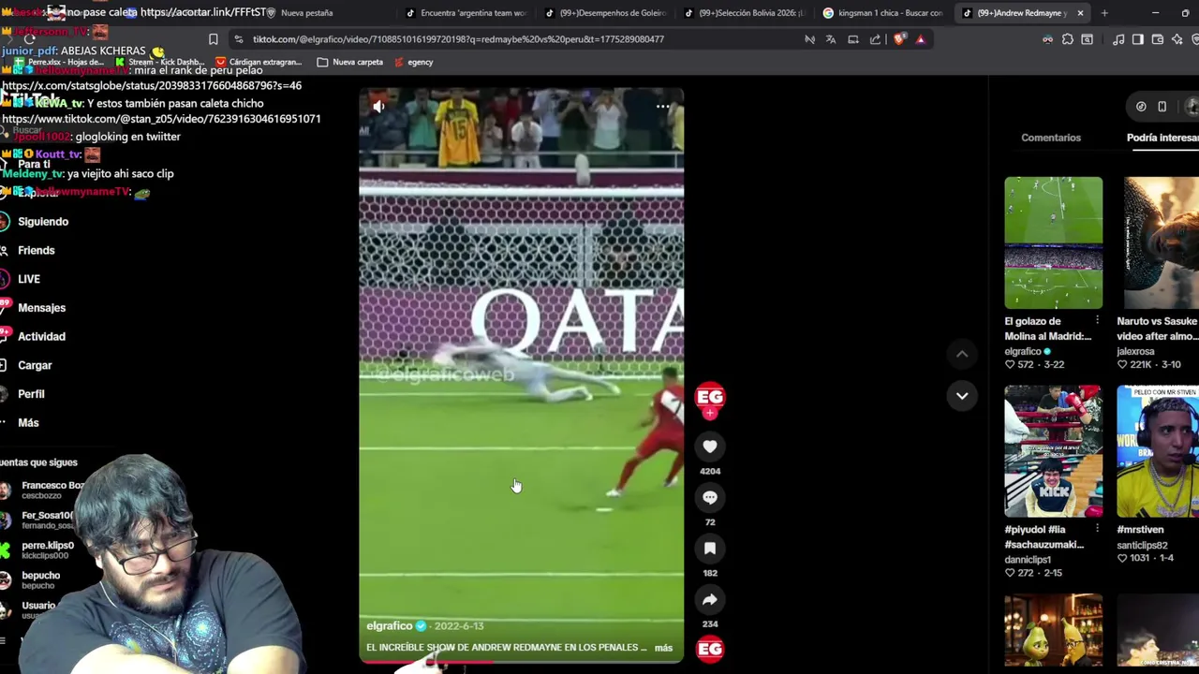
Task: Open the Naruto vs Sasuke video thumbnail
Action: click(x=1162, y=242)
